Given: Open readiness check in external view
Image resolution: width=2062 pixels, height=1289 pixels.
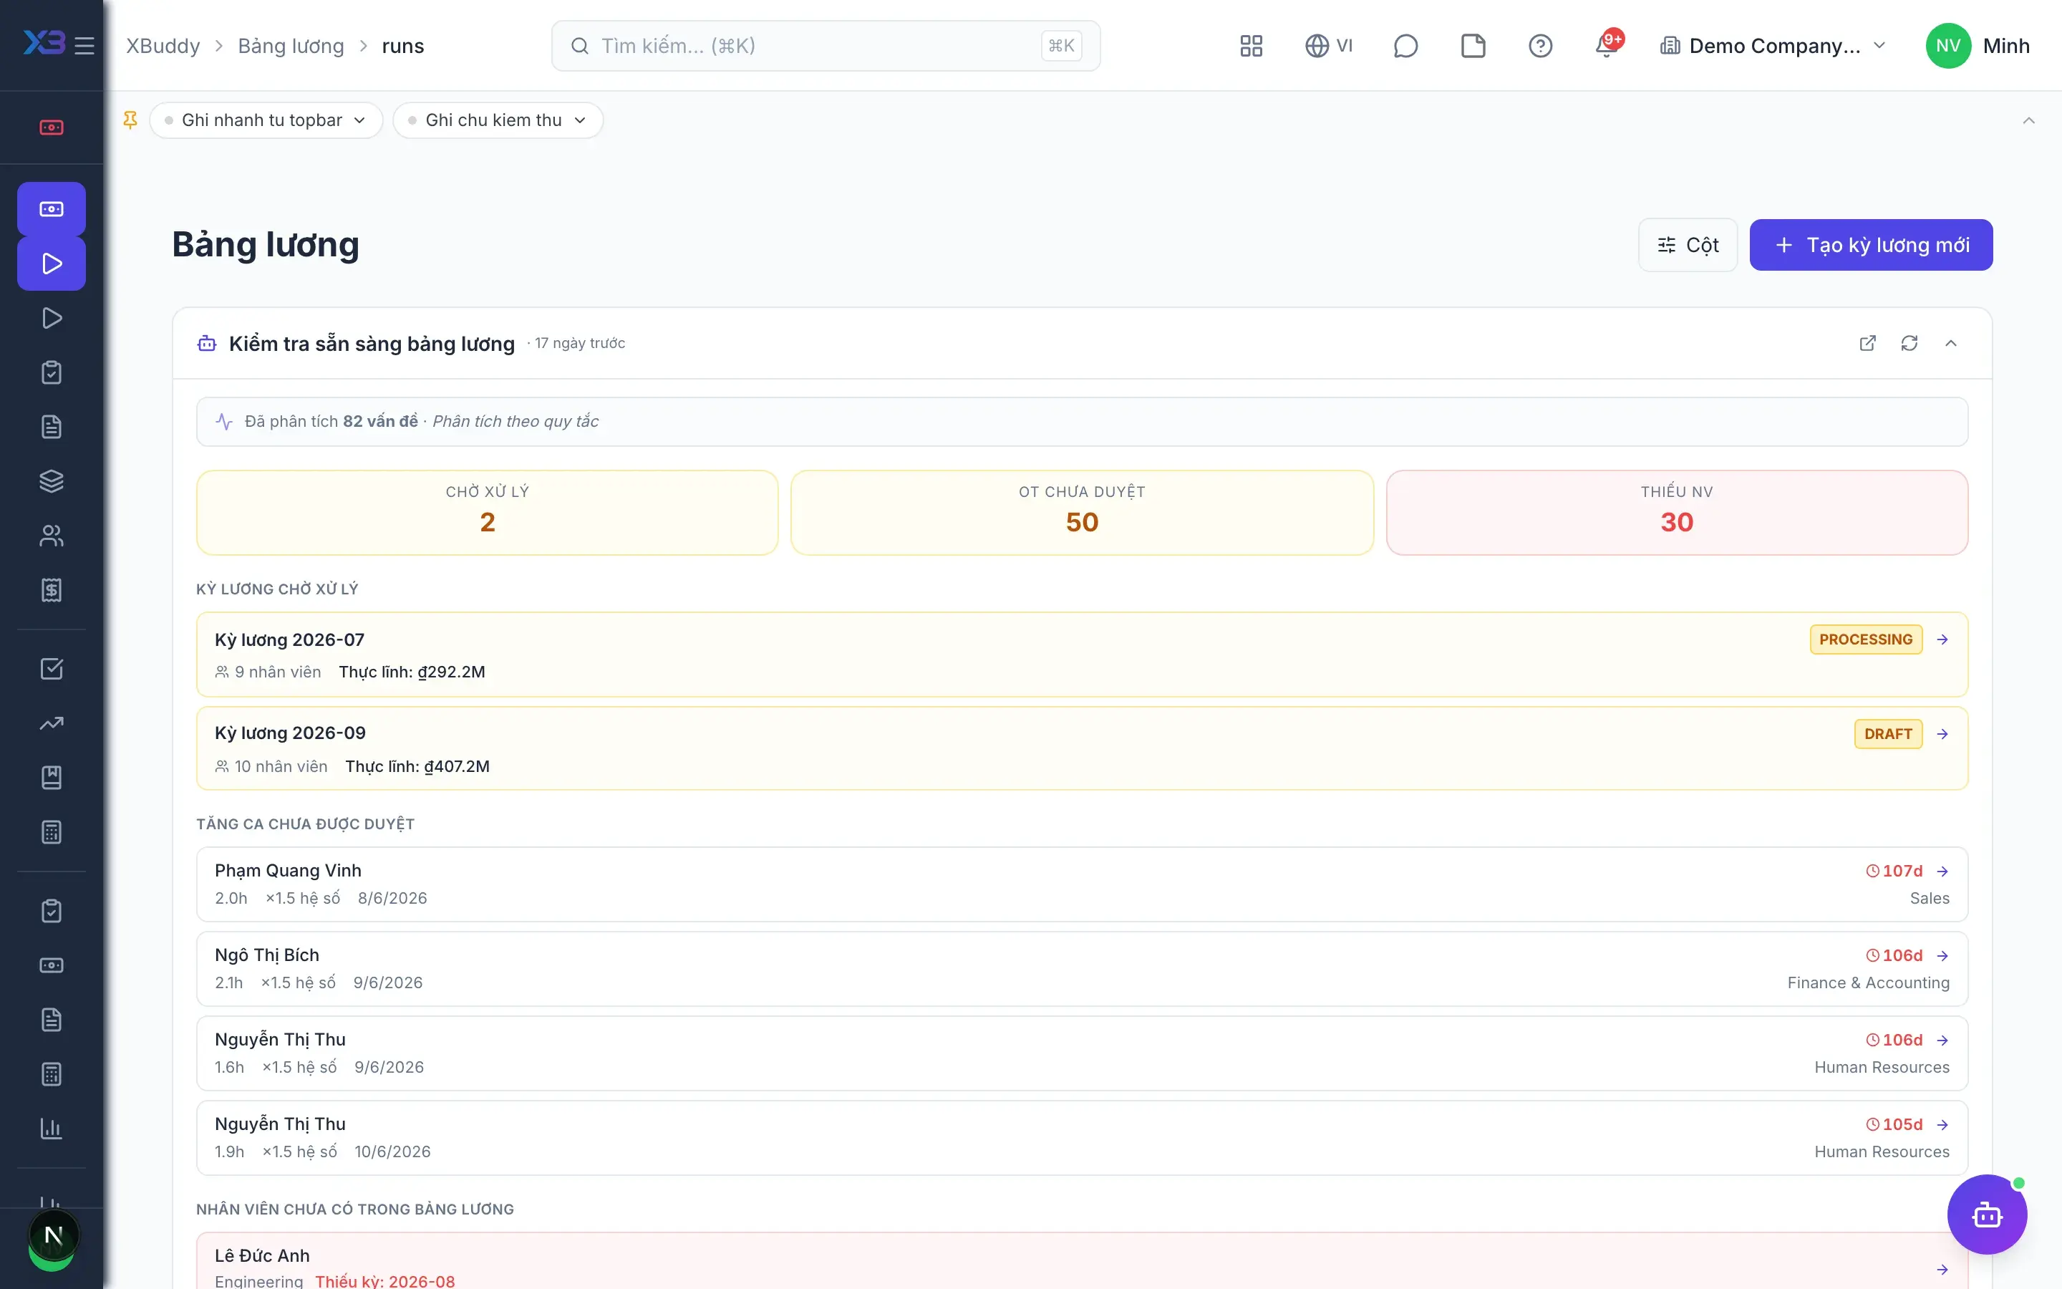Looking at the screenshot, I should coord(1867,343).
